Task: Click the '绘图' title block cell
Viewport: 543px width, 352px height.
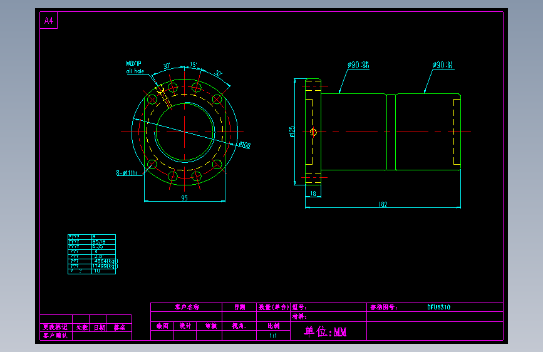Action: pyautogui.click(x=162, y=326)
